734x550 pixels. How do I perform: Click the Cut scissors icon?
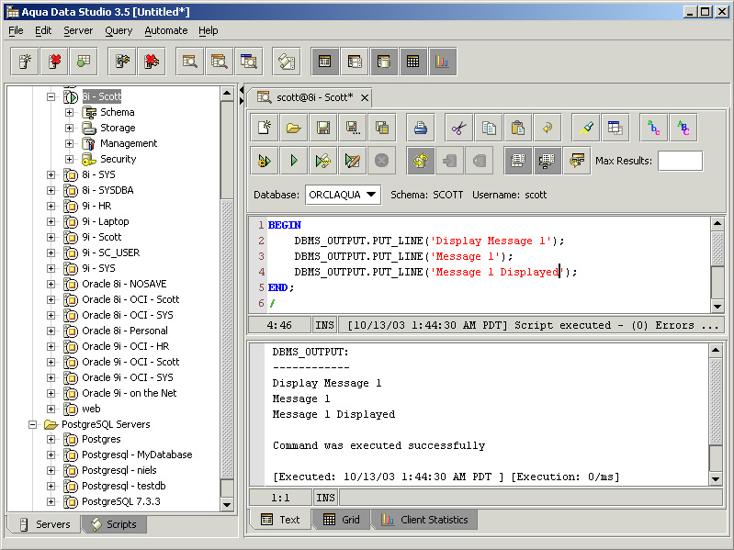tap(459, 128)
